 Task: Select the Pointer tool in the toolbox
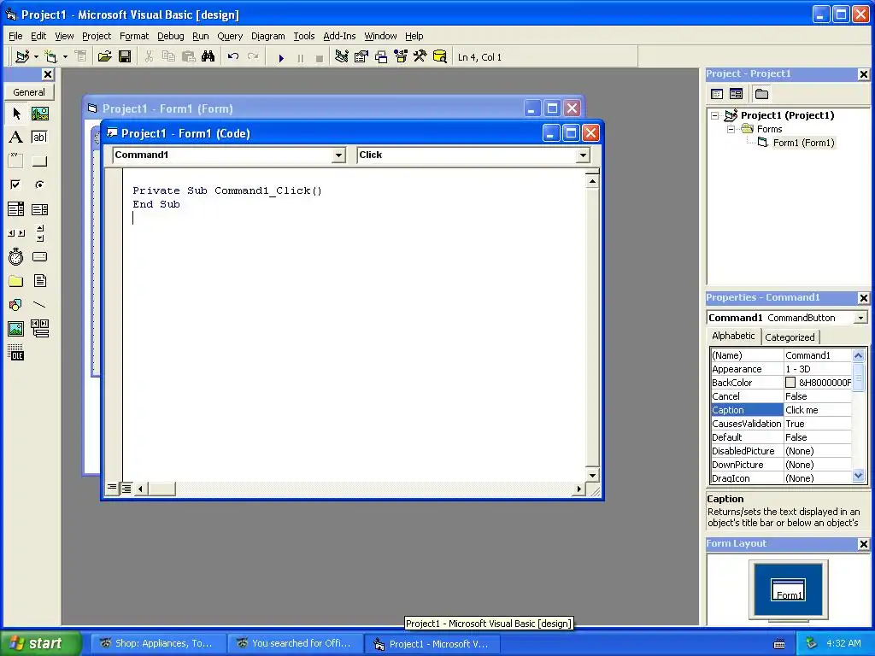pyautogui.click(x=16, y=114)
